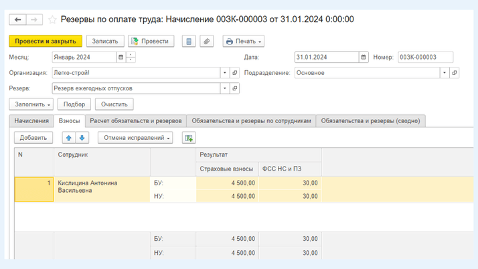Click the Результат column group header
The image size is (478, 269).
coord(258,155)
